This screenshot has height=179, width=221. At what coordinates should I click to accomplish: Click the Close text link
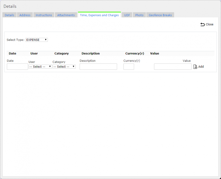209,24
